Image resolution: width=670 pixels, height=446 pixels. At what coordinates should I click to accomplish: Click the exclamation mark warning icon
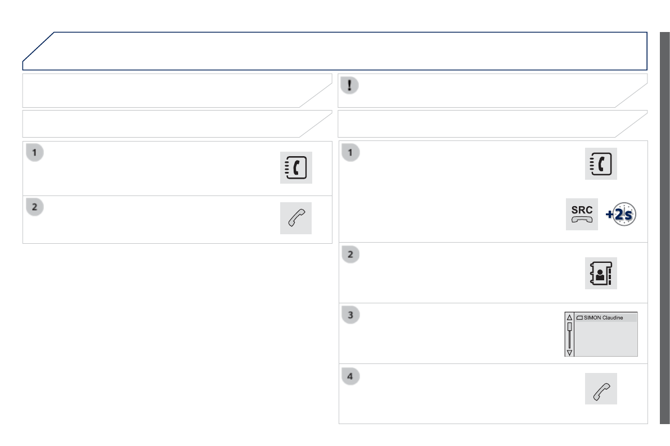click(350, 84)
